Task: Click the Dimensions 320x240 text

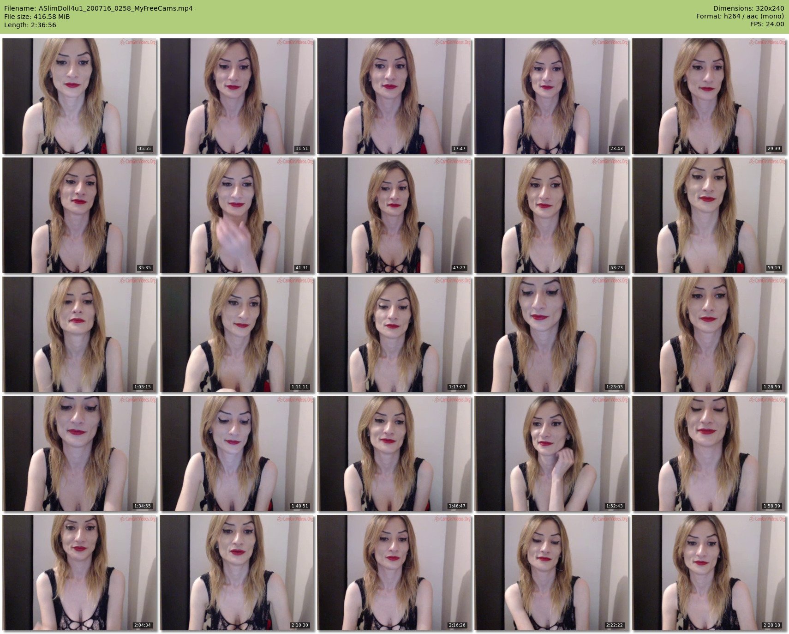Action: (748, 8)
